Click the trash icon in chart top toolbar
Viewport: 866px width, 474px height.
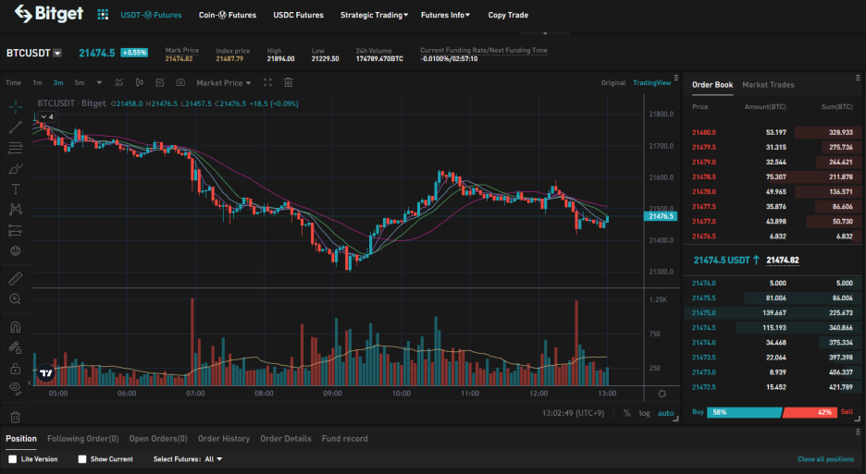pos(289,83)
